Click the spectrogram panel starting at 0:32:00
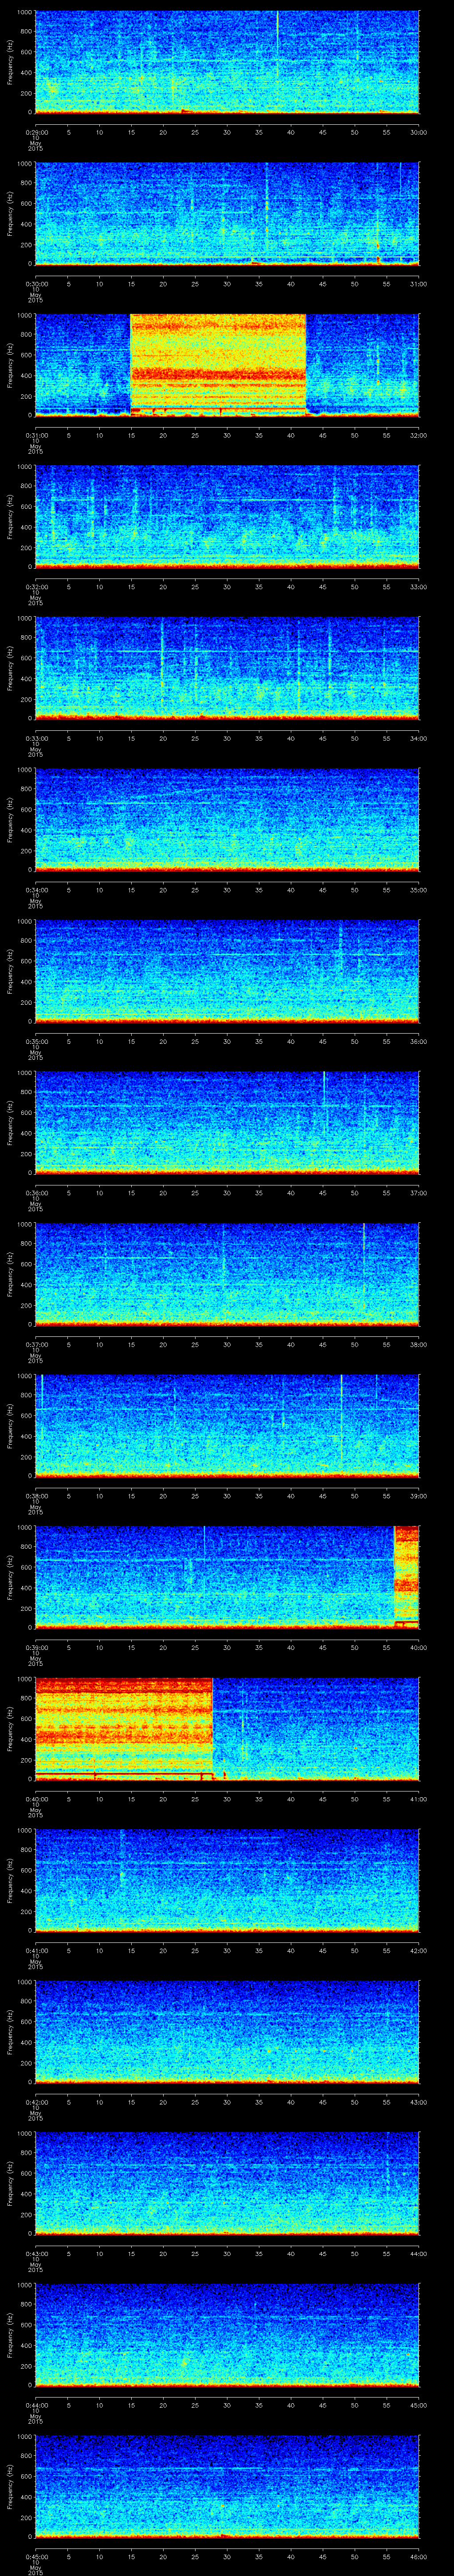454x2576 pixels. tap(227, 516)
